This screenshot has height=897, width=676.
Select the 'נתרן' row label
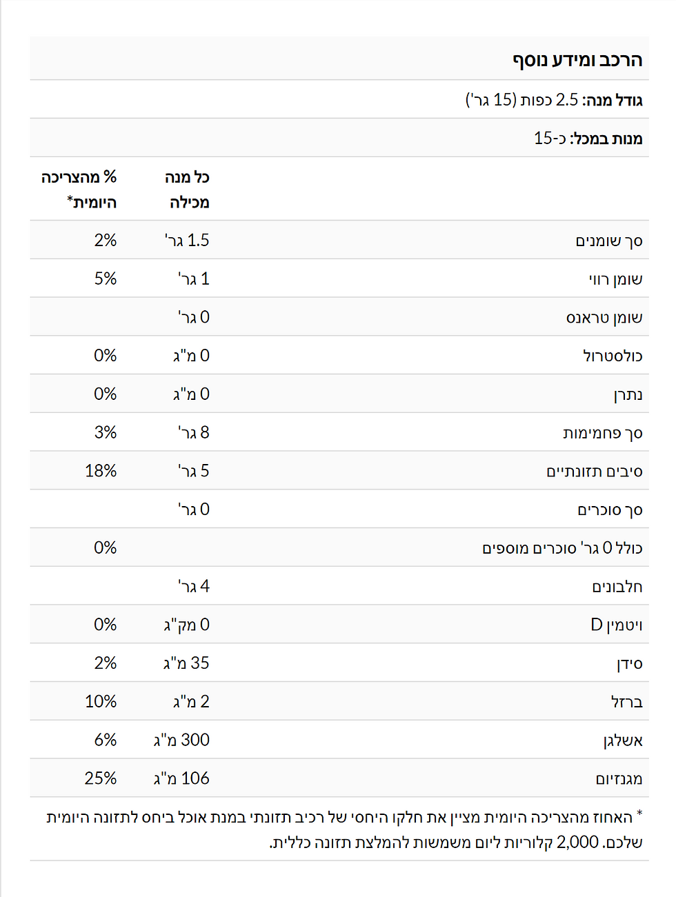tap(628, 394)
